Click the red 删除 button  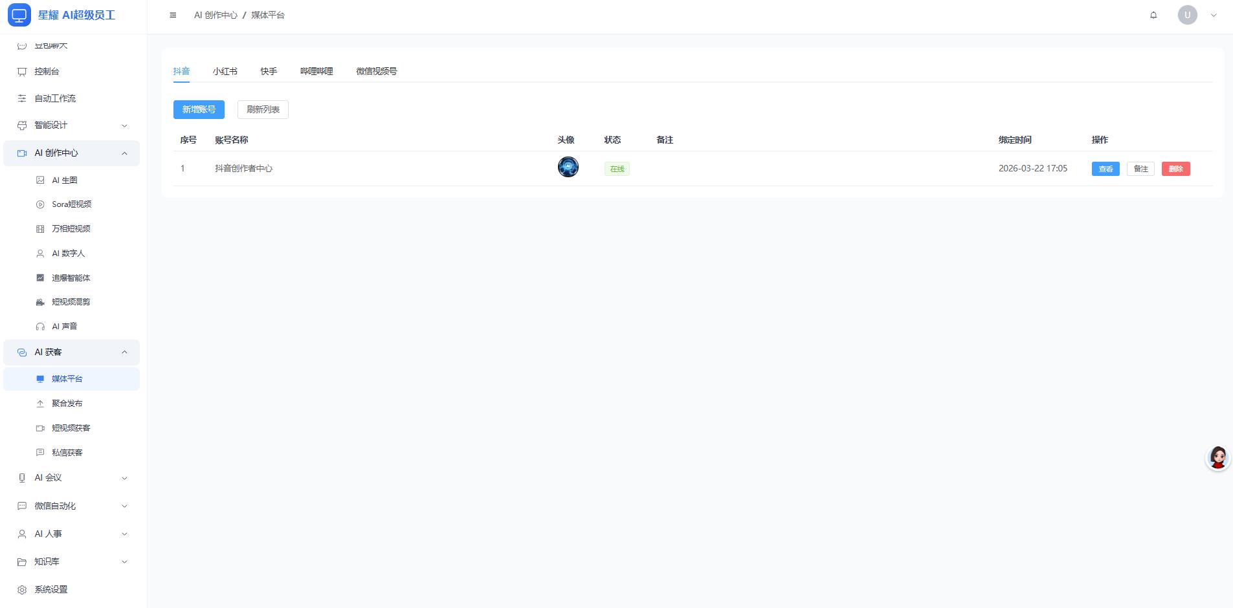coord(1175,169)
